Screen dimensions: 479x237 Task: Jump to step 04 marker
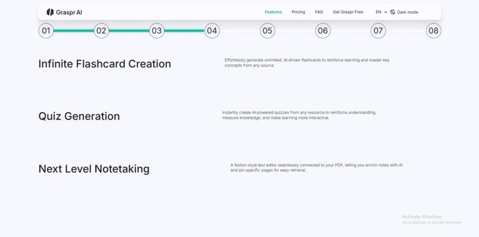(212, 31)
